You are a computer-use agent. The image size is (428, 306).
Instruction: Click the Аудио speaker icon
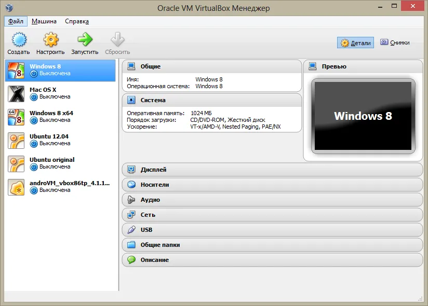pyautogui.click(x=131, y=200)
